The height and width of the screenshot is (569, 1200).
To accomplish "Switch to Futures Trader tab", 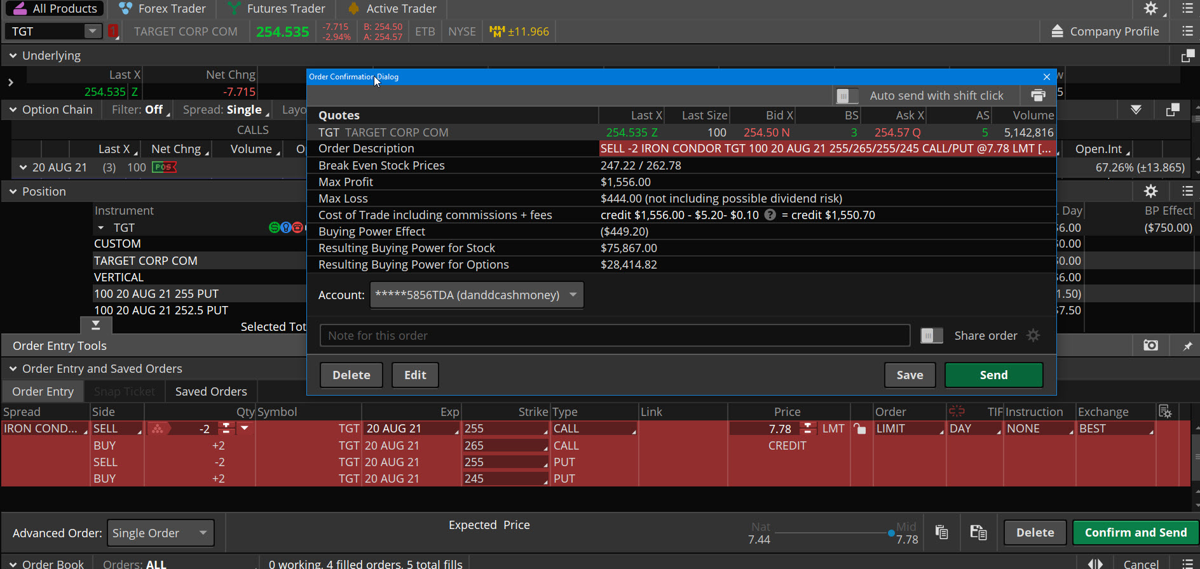I will (276, 8).
